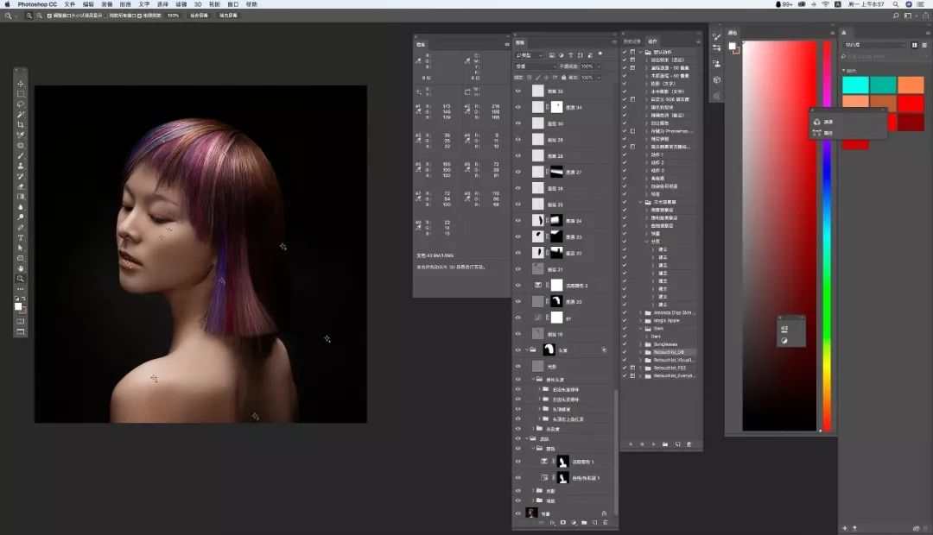Switch to the 历史记录 tab
Viewport: 933px width, 535px height.
[632, 41]
